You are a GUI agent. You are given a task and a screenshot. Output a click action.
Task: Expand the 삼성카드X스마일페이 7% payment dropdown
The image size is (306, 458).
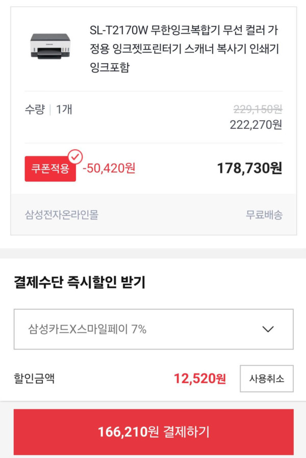pyautogui.click(x=153, y=329)
